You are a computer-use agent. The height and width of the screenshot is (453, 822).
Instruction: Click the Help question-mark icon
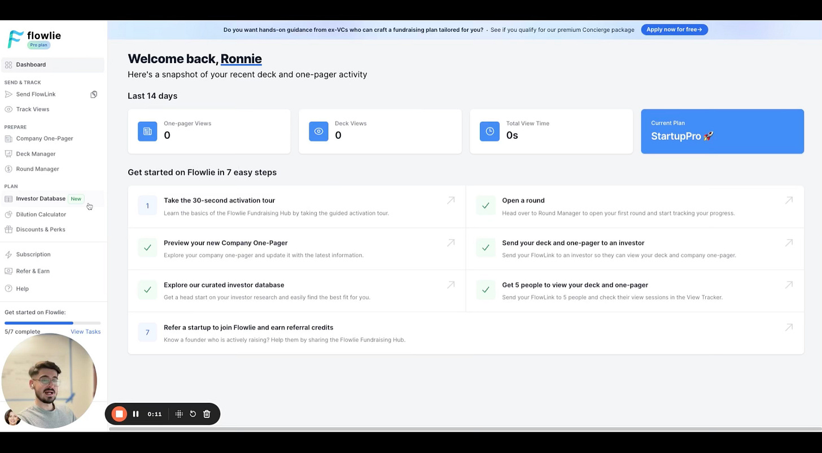(x=8, y=289)
